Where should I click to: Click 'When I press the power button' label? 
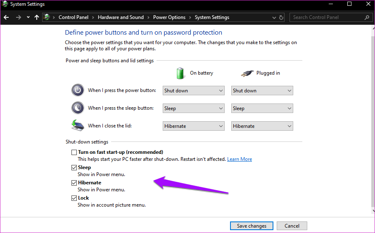(x=122, y=90)
